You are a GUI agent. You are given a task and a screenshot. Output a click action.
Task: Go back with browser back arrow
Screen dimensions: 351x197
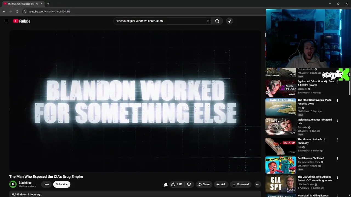pos(4,11)
